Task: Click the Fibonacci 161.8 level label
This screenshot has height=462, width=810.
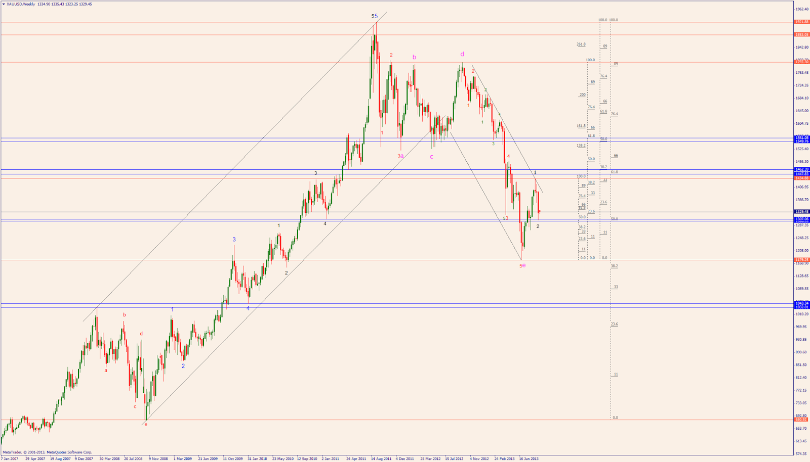Action: tap(581, 126)
